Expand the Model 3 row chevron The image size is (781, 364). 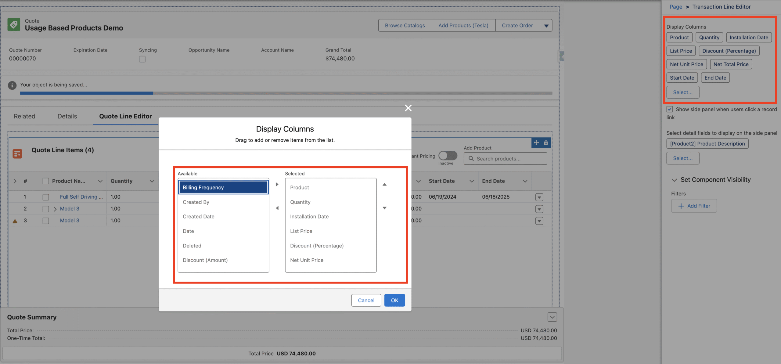click(55, 209)
